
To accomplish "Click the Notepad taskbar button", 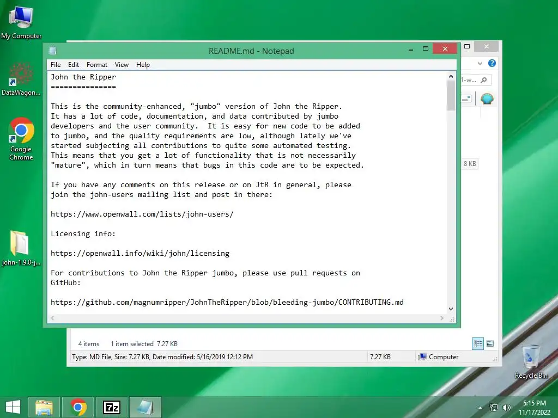I will tap(145, 407).
